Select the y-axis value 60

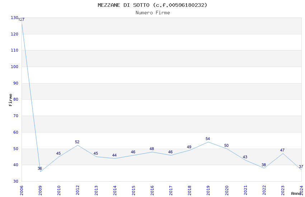tap(16, 133)
